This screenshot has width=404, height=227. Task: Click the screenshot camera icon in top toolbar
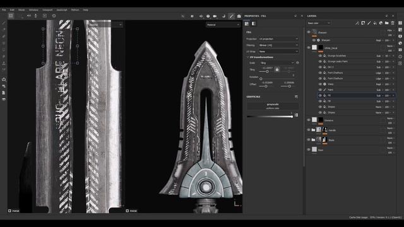[x=239, y=16]
